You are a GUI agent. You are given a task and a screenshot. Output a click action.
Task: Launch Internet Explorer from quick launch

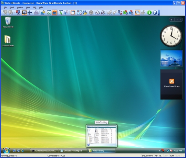(x=22, y=151)
